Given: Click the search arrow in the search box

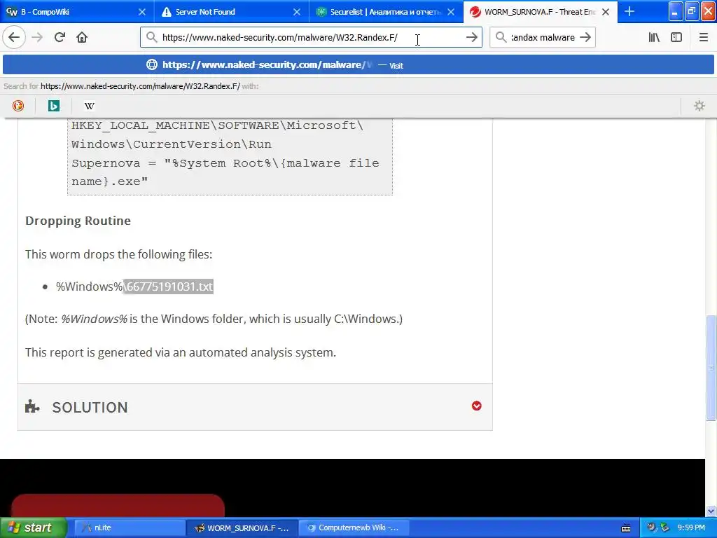Looking at the screenshot, I should (585, 38).
